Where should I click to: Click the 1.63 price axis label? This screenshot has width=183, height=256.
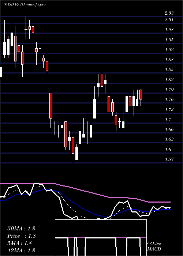(x=169, y=139)
